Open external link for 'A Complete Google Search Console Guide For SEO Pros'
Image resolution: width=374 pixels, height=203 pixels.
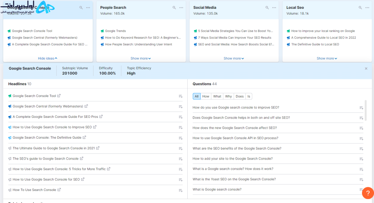[x=101, y=117]
